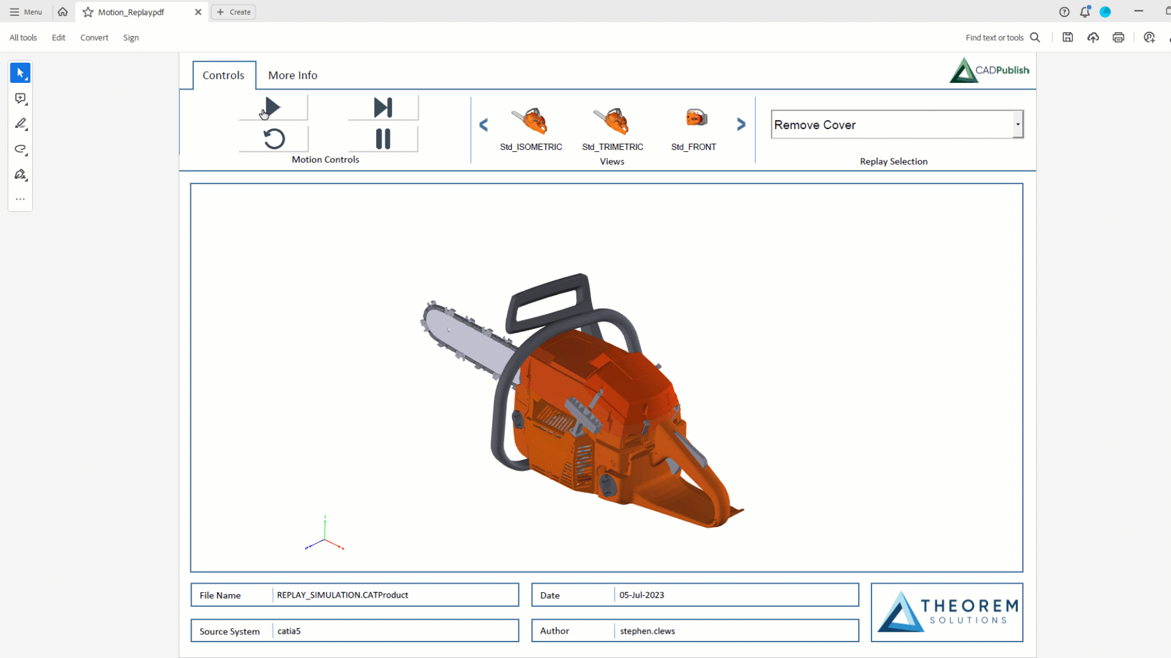Restart the replay with the loop button
Viewport: 1171px width, 658px height.
click(x=273, y=138)
